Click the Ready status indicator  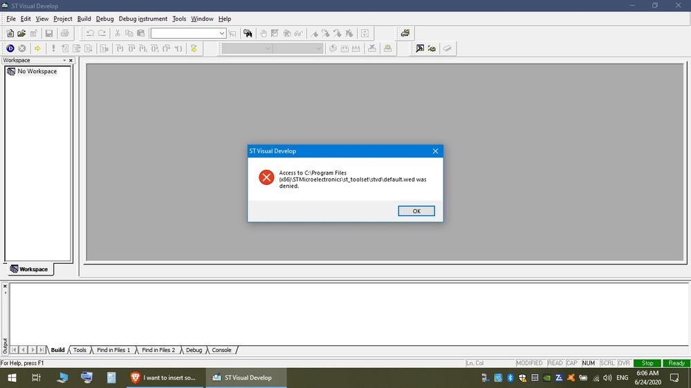pyautogui.click(x=676, y=363)
